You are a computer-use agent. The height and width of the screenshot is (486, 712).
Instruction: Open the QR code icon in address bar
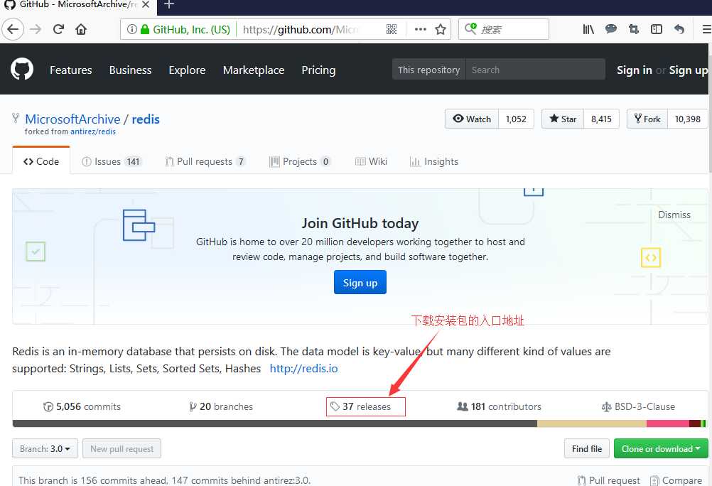pyautogui.click(x=392, y=30)
